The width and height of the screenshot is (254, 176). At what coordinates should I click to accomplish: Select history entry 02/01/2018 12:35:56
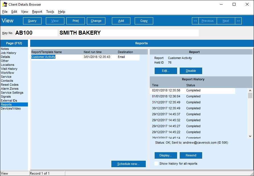192,91
